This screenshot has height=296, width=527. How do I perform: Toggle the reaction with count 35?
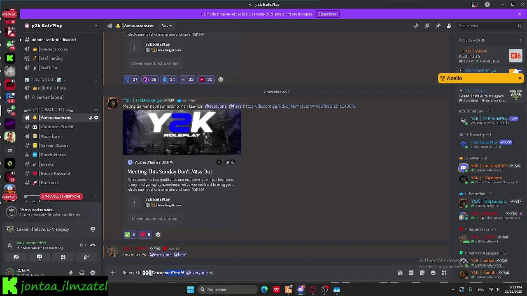[150, 79]
